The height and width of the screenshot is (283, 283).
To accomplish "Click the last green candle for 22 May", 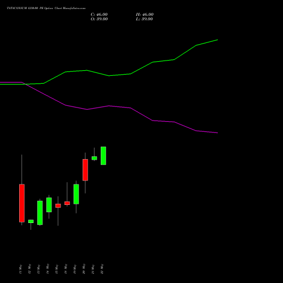I will [x=104, y=156].
